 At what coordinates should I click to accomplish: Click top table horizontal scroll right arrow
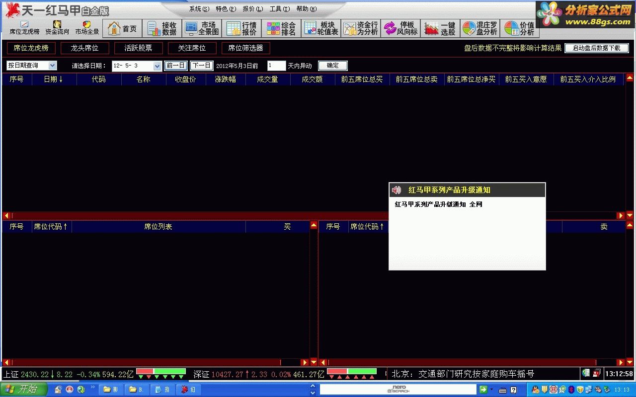pos(621,216)
